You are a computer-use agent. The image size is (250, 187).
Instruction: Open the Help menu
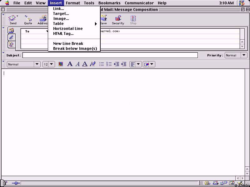point(162,3)
